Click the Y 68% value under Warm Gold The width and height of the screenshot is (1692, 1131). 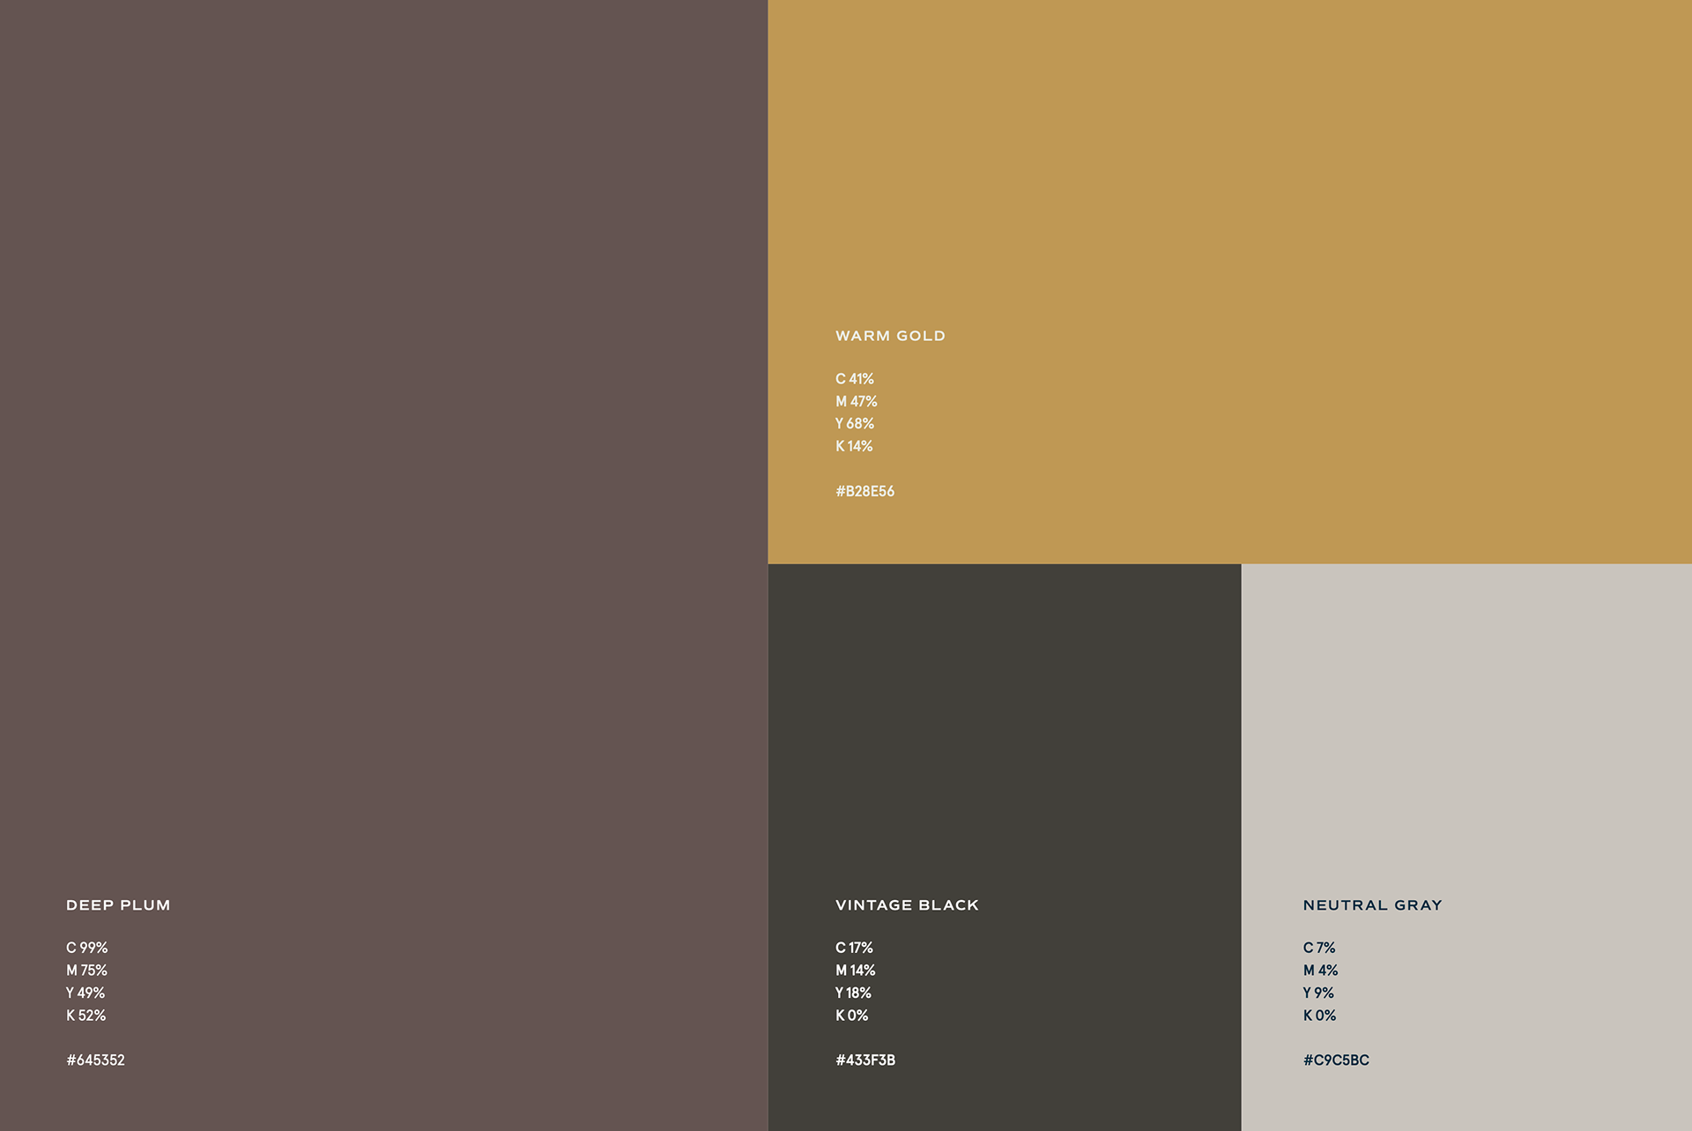pos(854,424)
